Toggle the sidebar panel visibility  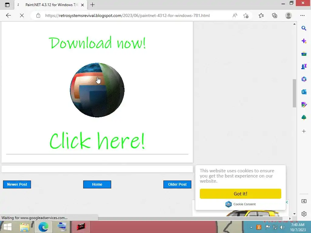304,201
